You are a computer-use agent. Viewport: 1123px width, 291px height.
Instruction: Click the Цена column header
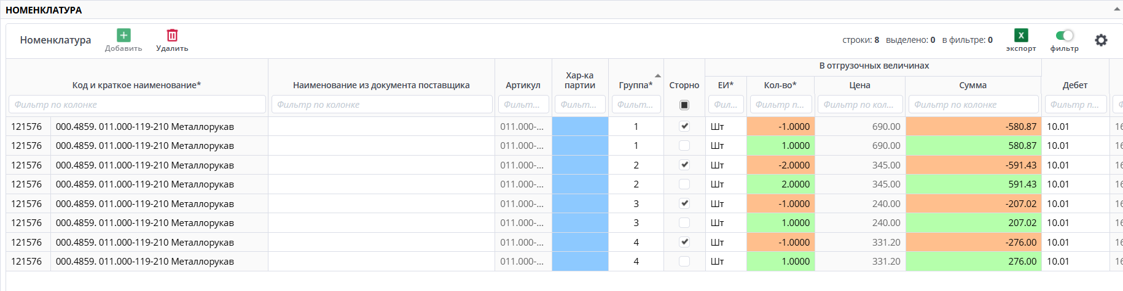[859, 85]
